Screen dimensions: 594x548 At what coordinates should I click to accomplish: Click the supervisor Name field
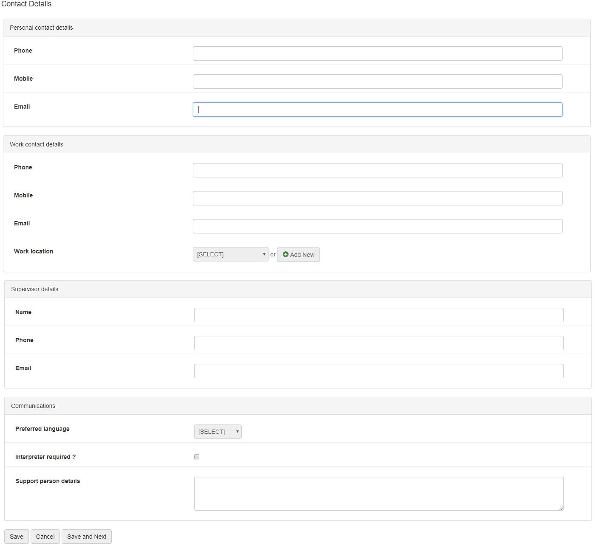pyautogui.click(x=379, y=315)
